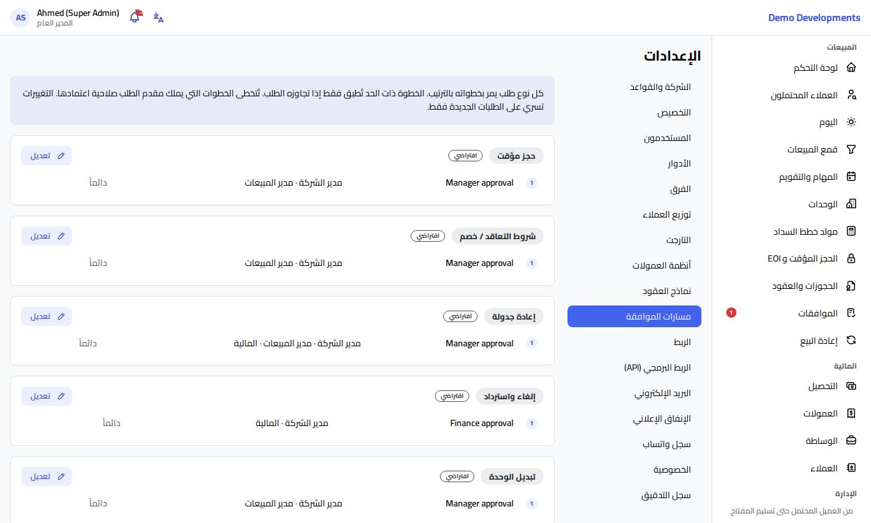This screenshot has height=523, width=871.
Task: Open الشركة والقواعد settings section
Action: (634, 87)
